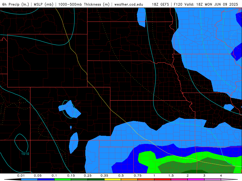The width and height of the screenshot is (242, 181).
Task: Click the 'F120 Valid: 18Z MON JUN 09 2025' text
Action: point(206,4)
